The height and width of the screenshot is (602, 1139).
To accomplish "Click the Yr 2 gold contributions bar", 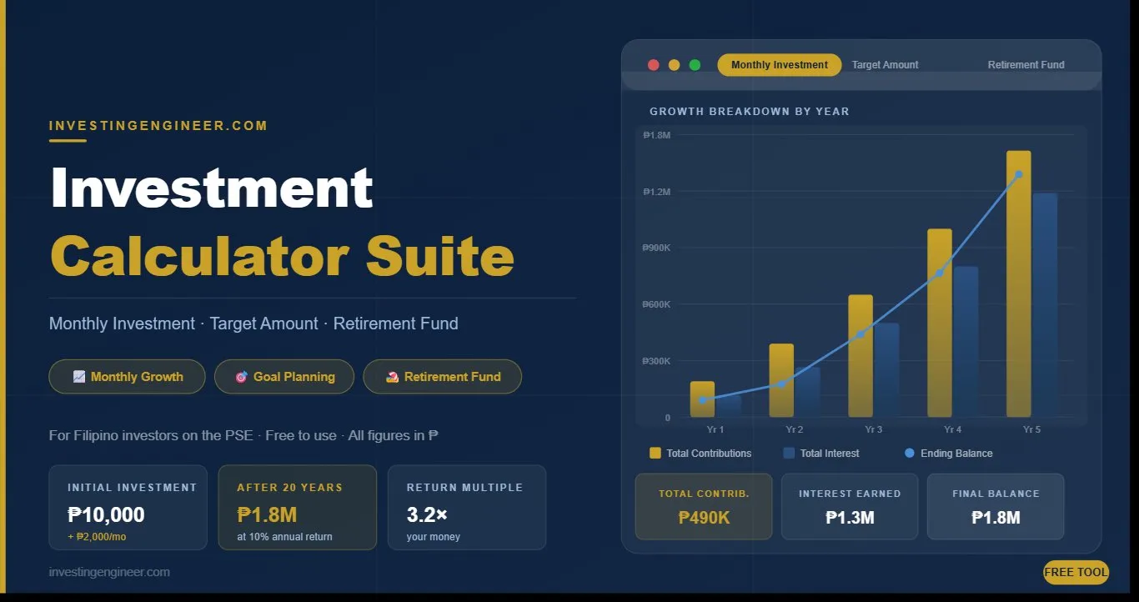I will tap(781, 380).
